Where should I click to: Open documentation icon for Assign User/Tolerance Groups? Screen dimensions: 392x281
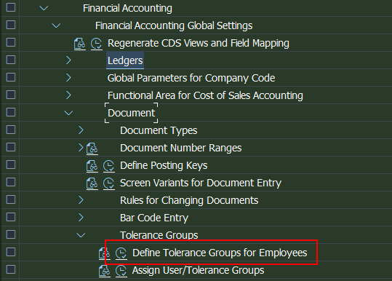tap(105, 271)
